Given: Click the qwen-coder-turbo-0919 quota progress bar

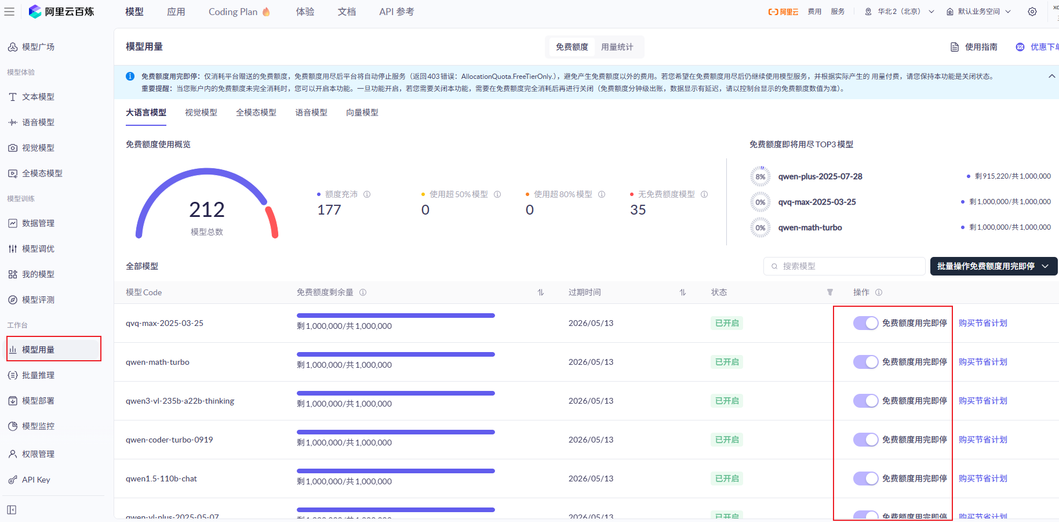Looking at the screenshot, I should (396, 432).
